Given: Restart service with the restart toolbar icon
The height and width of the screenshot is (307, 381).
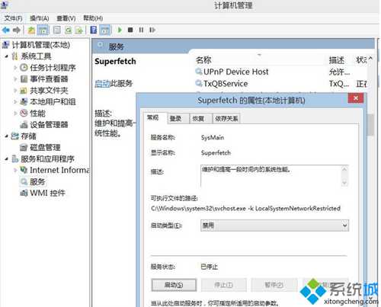Looking at the screenshot, I should pyautogui.click(x=152, y=30).
